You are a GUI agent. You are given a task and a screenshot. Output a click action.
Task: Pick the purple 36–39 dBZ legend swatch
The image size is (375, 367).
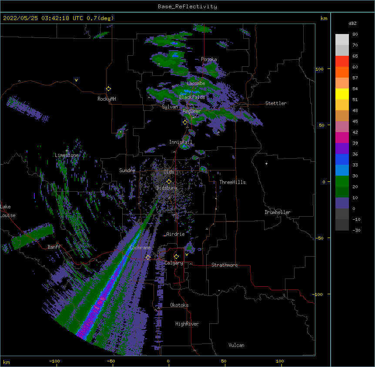pyautogui.click(x=342, y=149)
